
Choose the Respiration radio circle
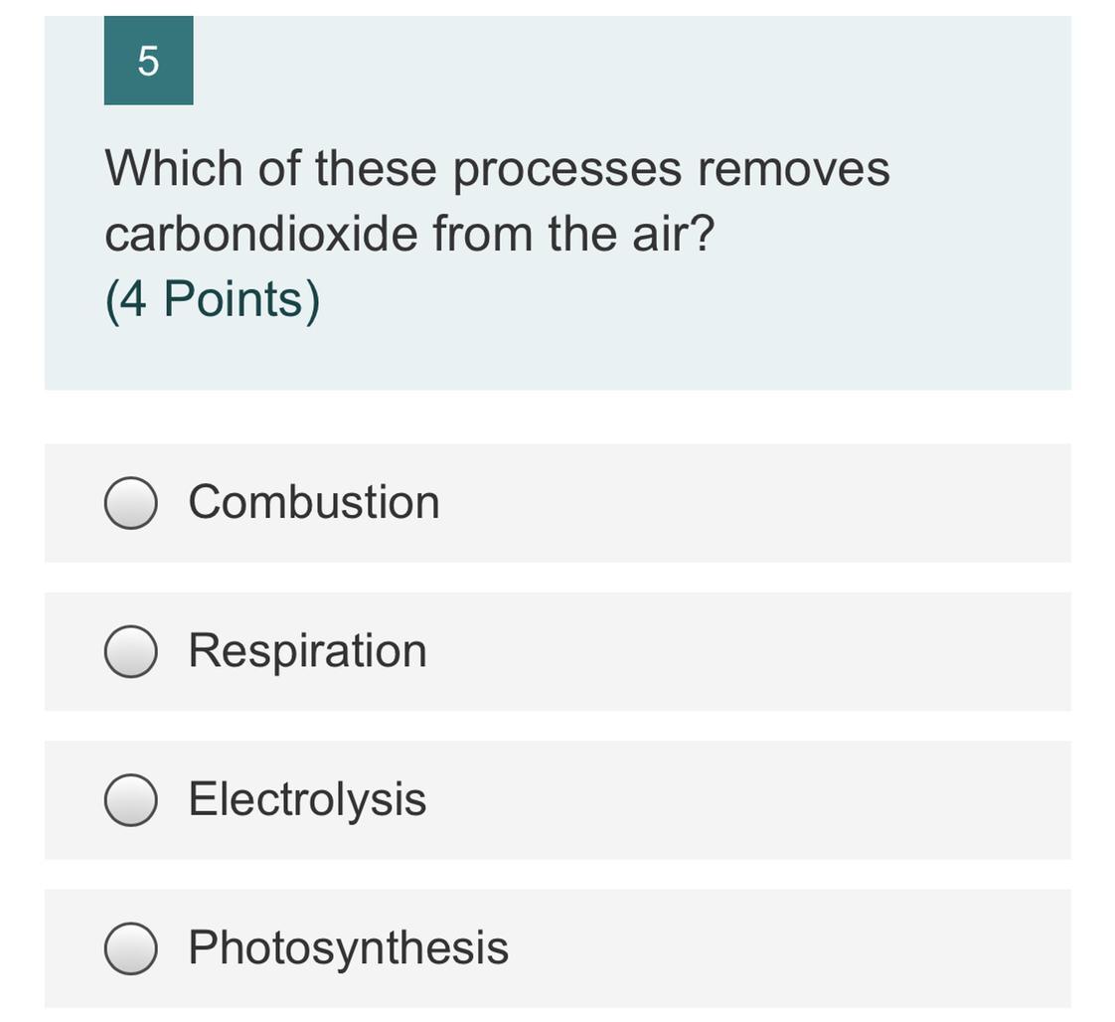(131, 651)
